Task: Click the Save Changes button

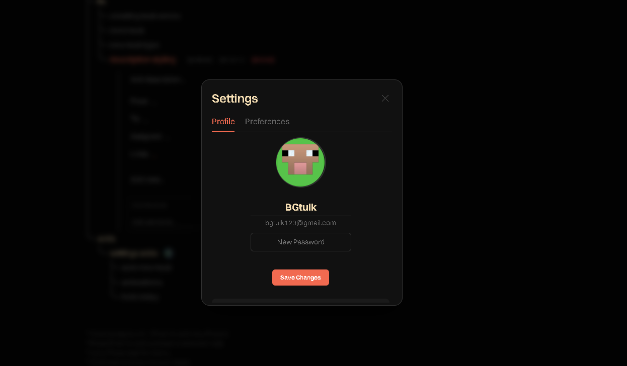Action: 300,278
